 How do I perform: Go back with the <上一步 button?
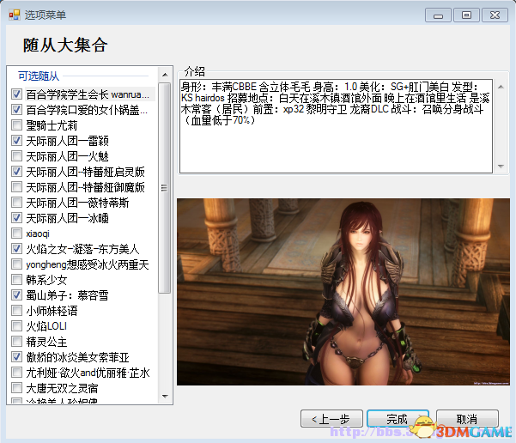(x=331, y=419)
